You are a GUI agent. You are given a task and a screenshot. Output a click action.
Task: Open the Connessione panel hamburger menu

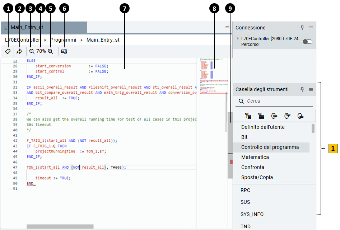pyautogui.click(x=311, y=28)
